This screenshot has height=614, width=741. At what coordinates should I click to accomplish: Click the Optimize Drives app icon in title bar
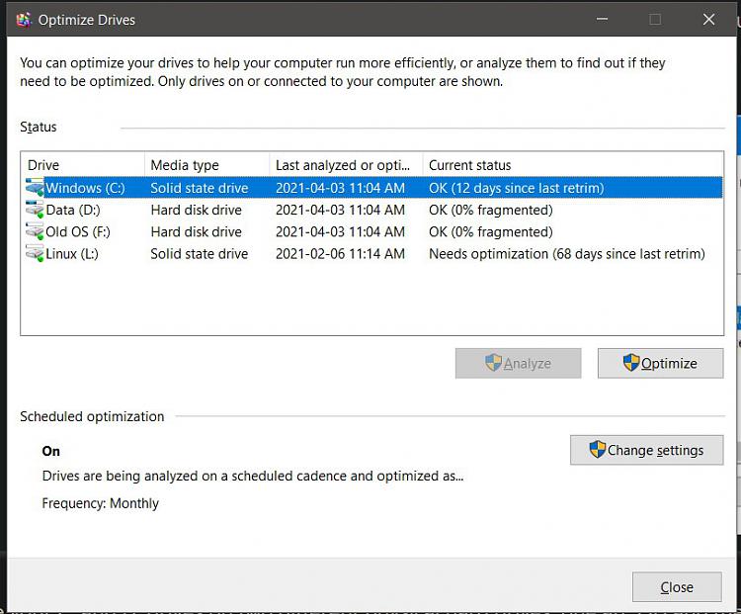click(x=24, y=20)
